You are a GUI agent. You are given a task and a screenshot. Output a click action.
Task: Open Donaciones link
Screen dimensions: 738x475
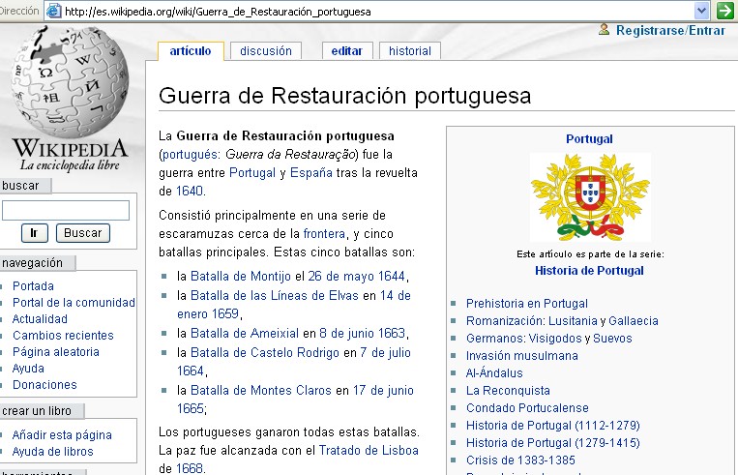[x=44, y=385]
